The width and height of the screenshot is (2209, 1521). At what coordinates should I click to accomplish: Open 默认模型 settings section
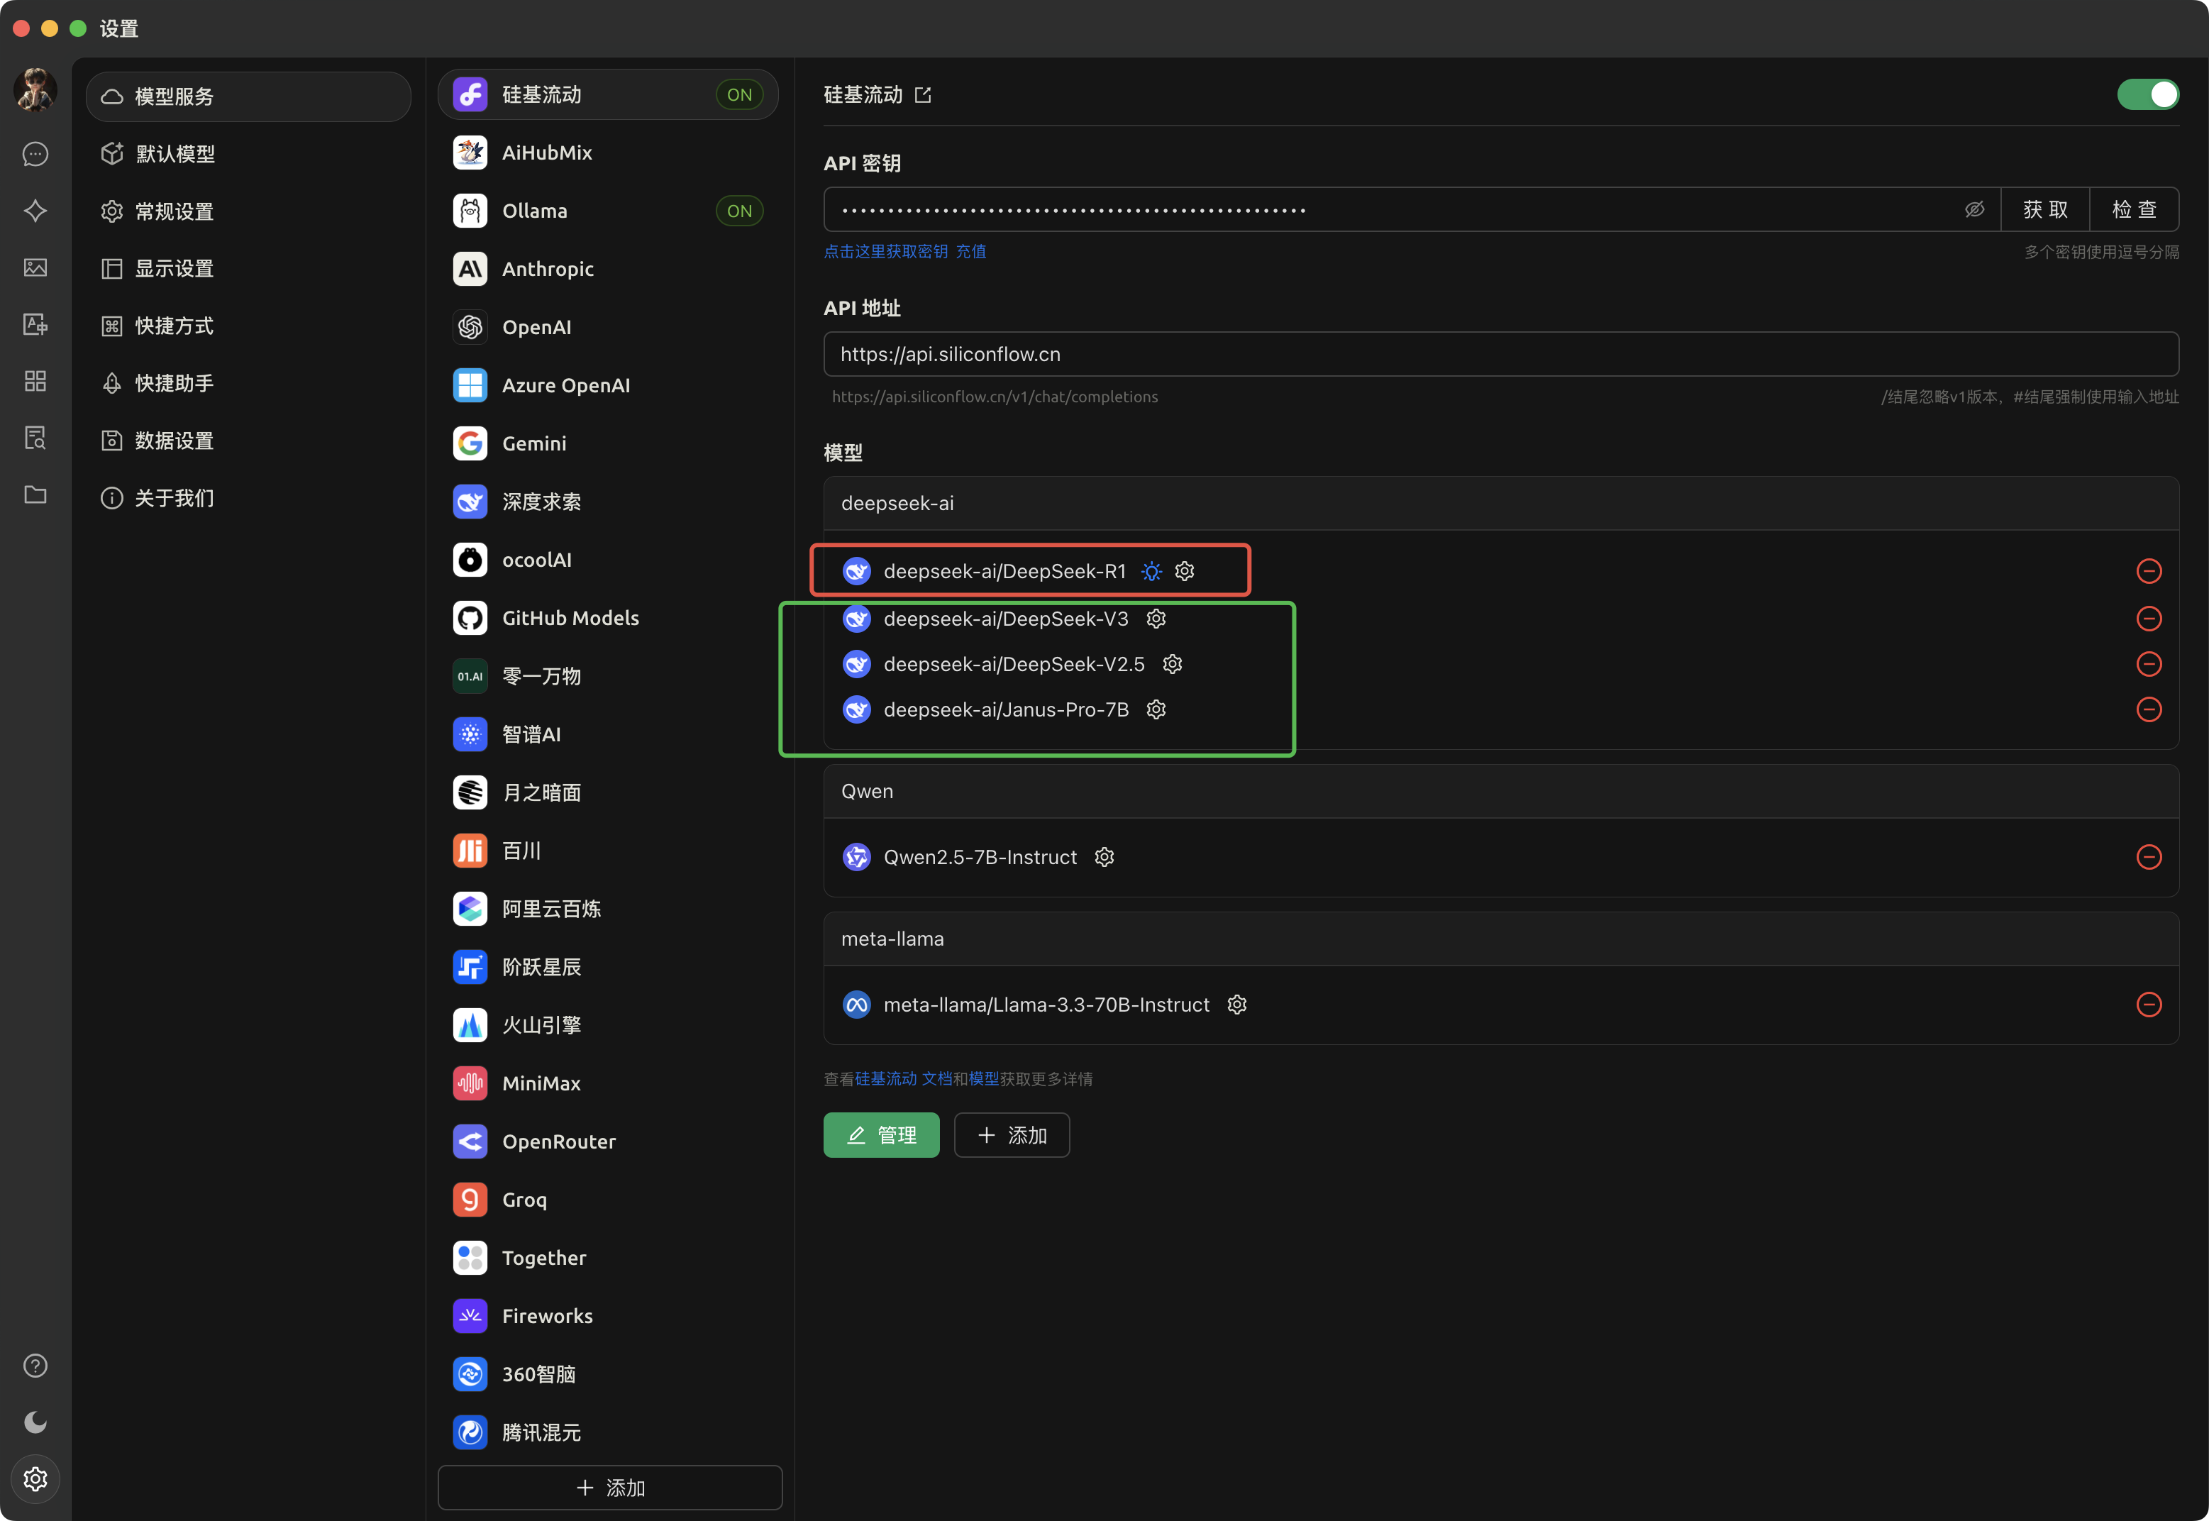point(175,155)
